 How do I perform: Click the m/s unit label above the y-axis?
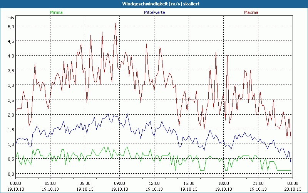pos(10,18)
